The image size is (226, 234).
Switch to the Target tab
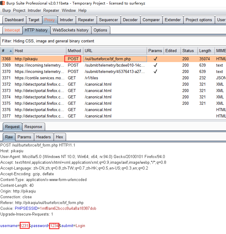pos(34,20)
